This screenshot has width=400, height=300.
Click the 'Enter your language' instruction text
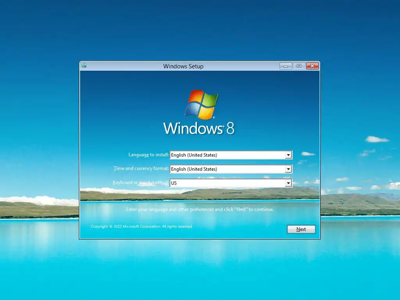200,209
